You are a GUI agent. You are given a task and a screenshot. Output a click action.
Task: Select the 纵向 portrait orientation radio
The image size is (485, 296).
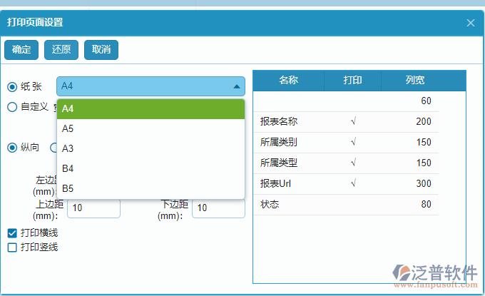12,148
